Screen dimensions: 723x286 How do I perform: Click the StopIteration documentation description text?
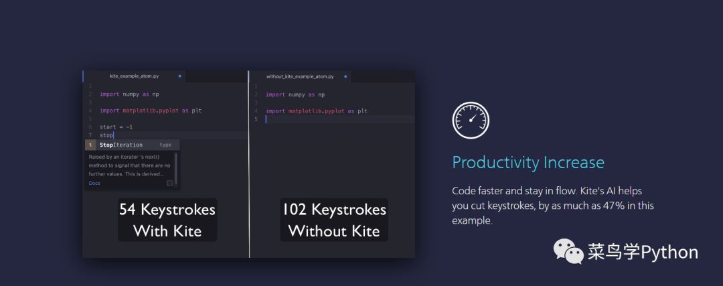click(x=130, y=165)
